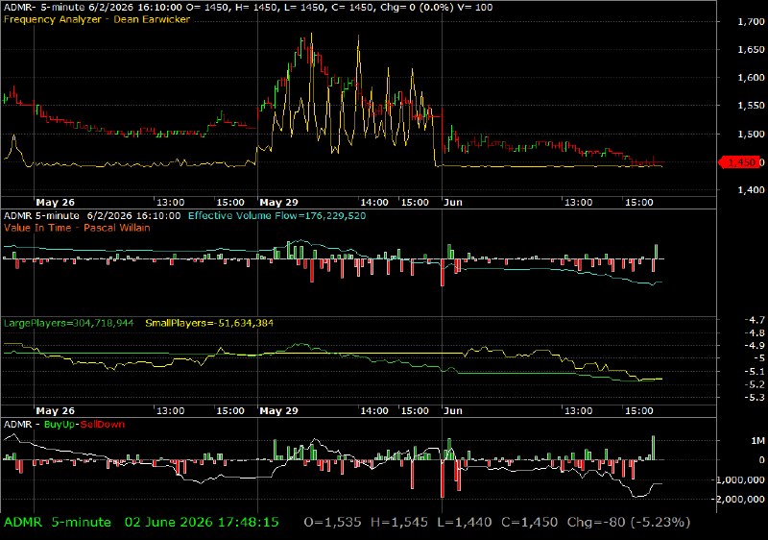Click the Chg= 0 (0.0%) value in top header
768x540 pixels.
coord(417,8)
